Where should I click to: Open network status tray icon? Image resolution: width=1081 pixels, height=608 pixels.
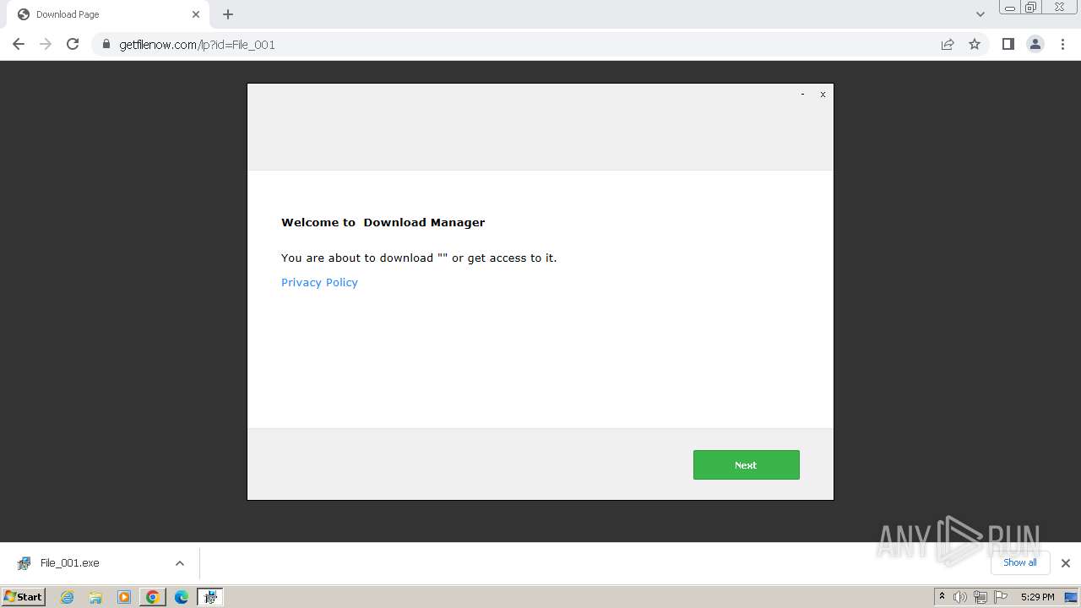click(x=981, y=597)
